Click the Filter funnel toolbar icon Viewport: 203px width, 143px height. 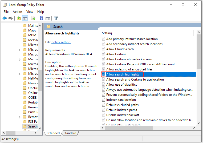coord(56,18)
